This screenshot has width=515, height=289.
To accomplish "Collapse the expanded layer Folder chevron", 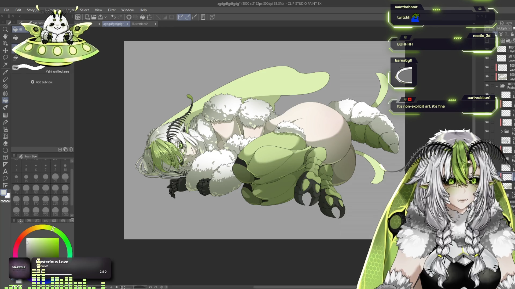I will (497, 86).
